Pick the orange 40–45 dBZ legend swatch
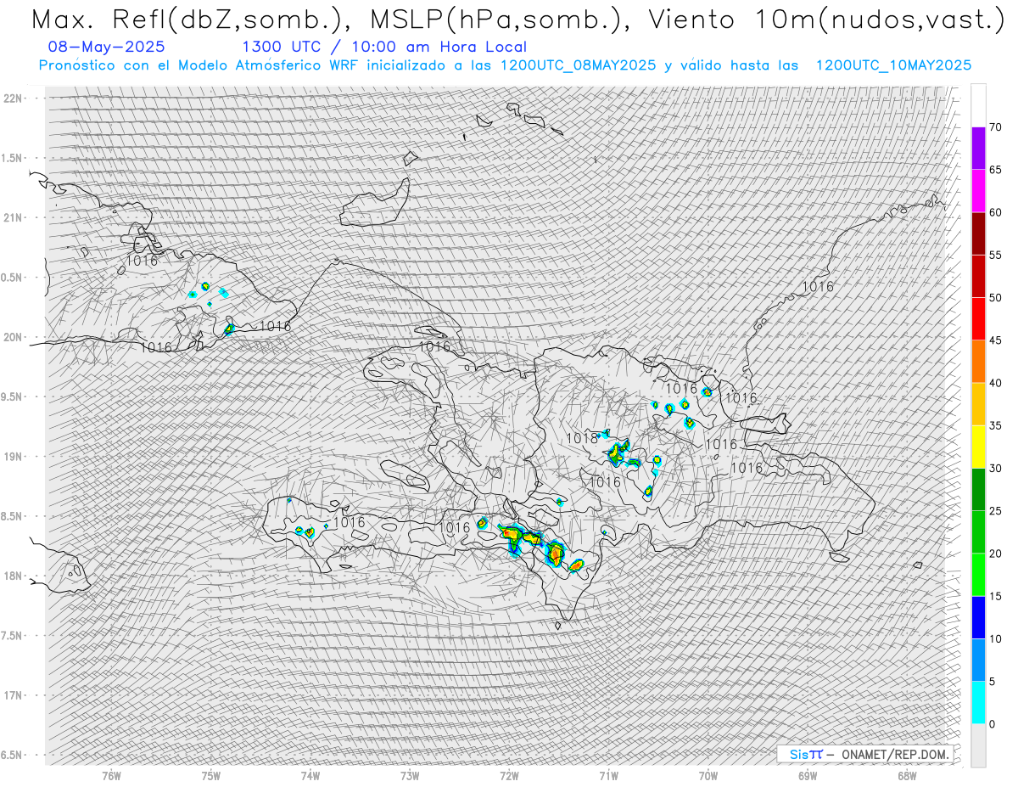 978,362
